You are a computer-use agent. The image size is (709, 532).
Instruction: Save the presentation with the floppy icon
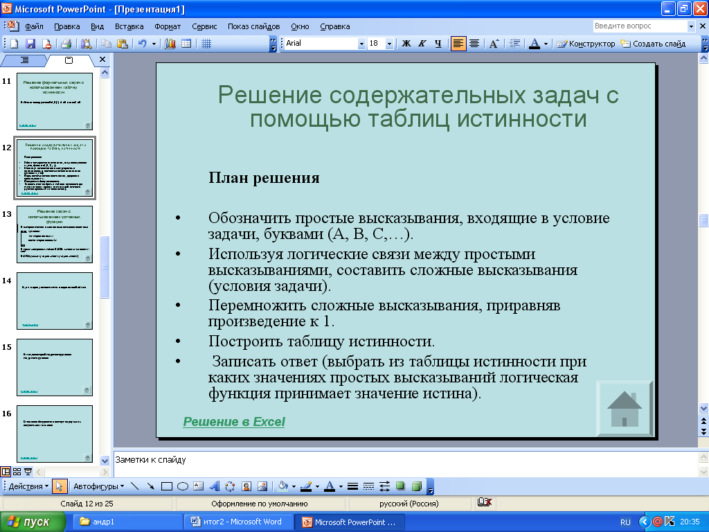[30, 44]
